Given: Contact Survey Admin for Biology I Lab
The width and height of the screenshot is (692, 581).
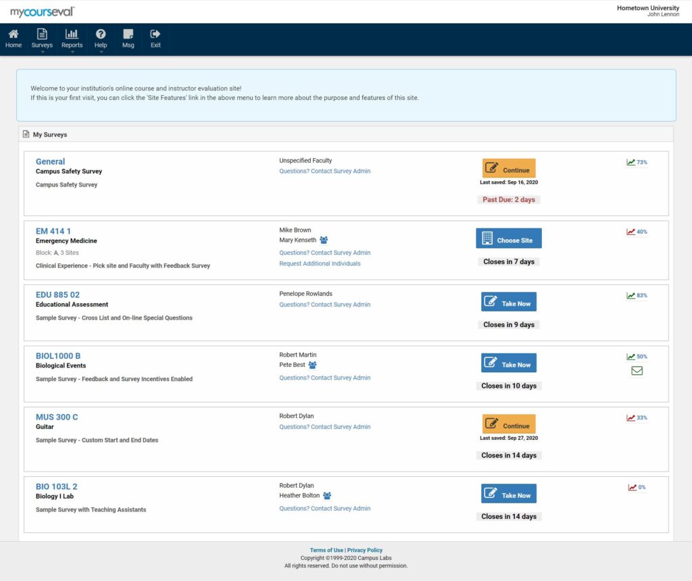Looking at the screenshot, I should (325, 508).
